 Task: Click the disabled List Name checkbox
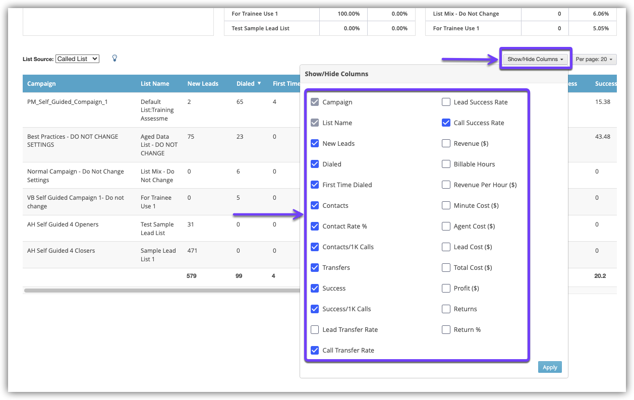[x=315, y=123]
